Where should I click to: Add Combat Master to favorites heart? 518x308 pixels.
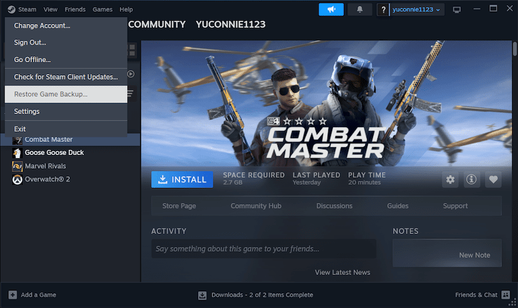coord(493,180)
